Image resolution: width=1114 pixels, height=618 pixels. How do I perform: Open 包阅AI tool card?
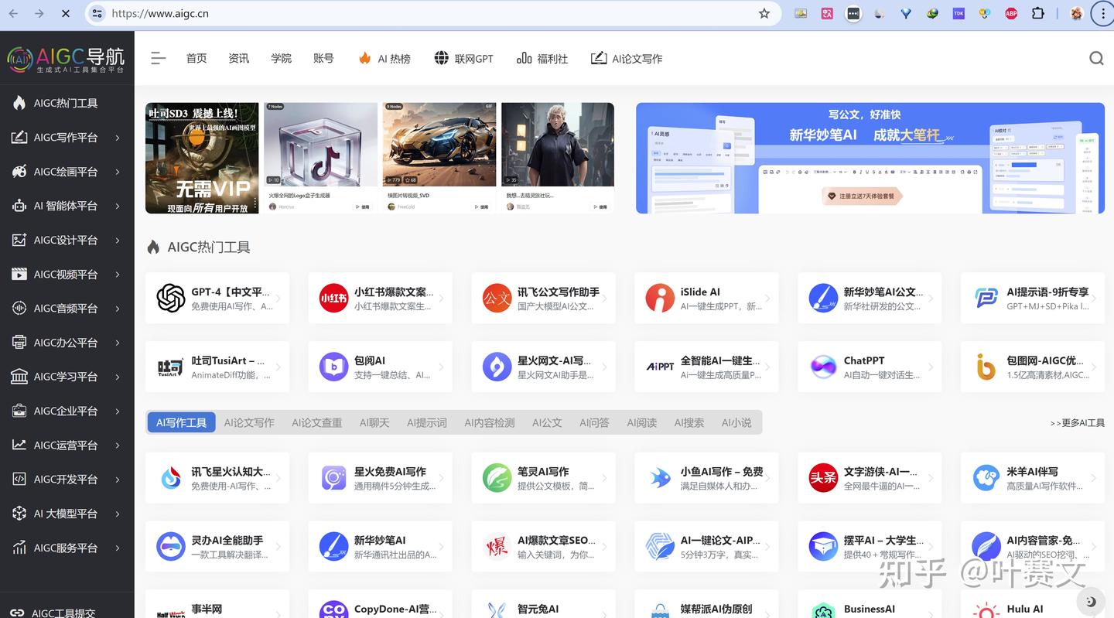[x=380, y=367]
